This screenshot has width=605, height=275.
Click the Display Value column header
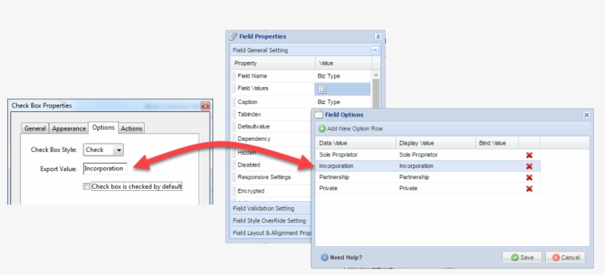[435, 143]
